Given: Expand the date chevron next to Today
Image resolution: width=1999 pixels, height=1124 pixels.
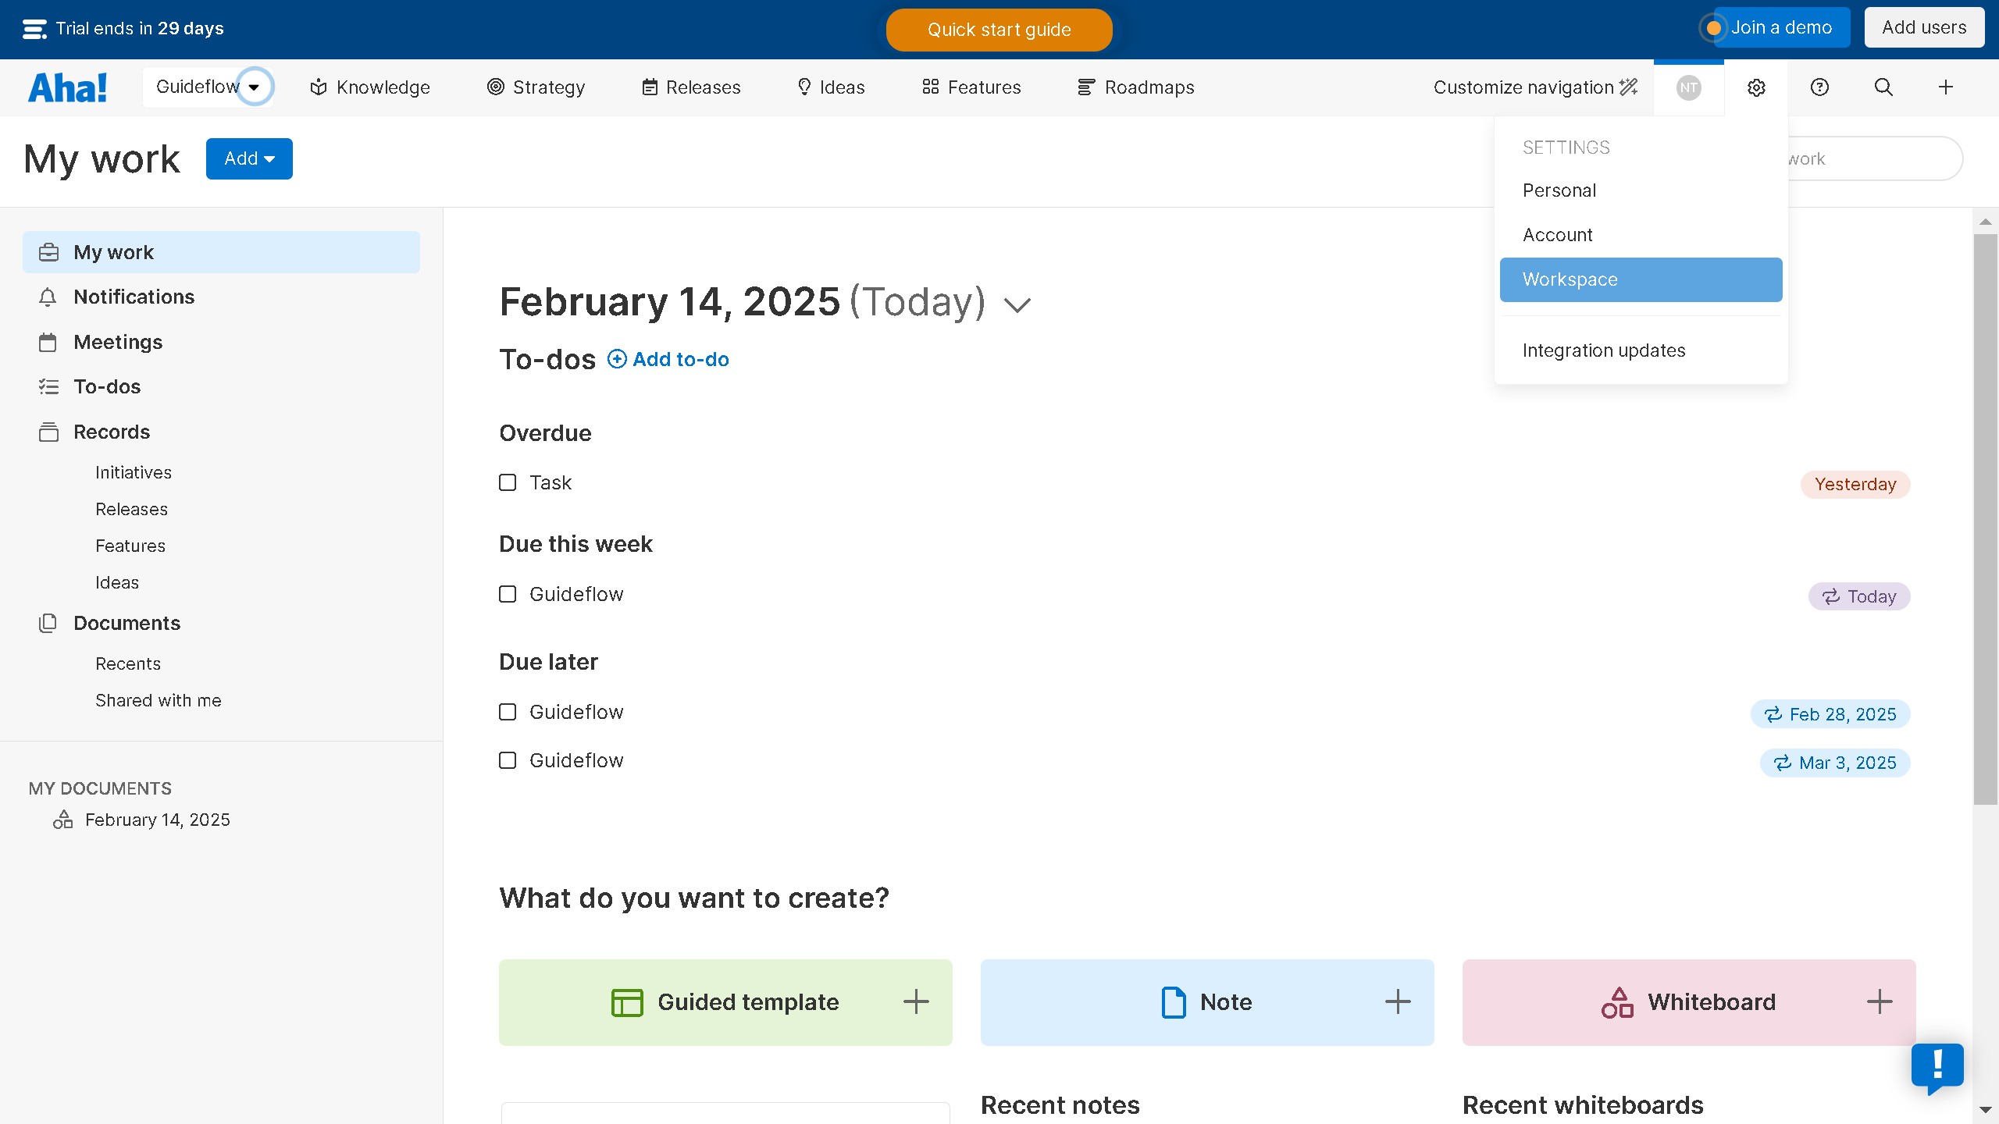Looking at the screenshot, I should tap(1017, 304).
